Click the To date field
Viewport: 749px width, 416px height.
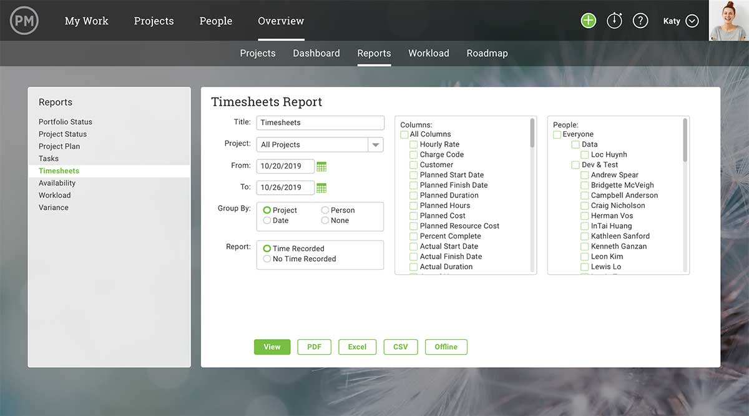[285, 187]
